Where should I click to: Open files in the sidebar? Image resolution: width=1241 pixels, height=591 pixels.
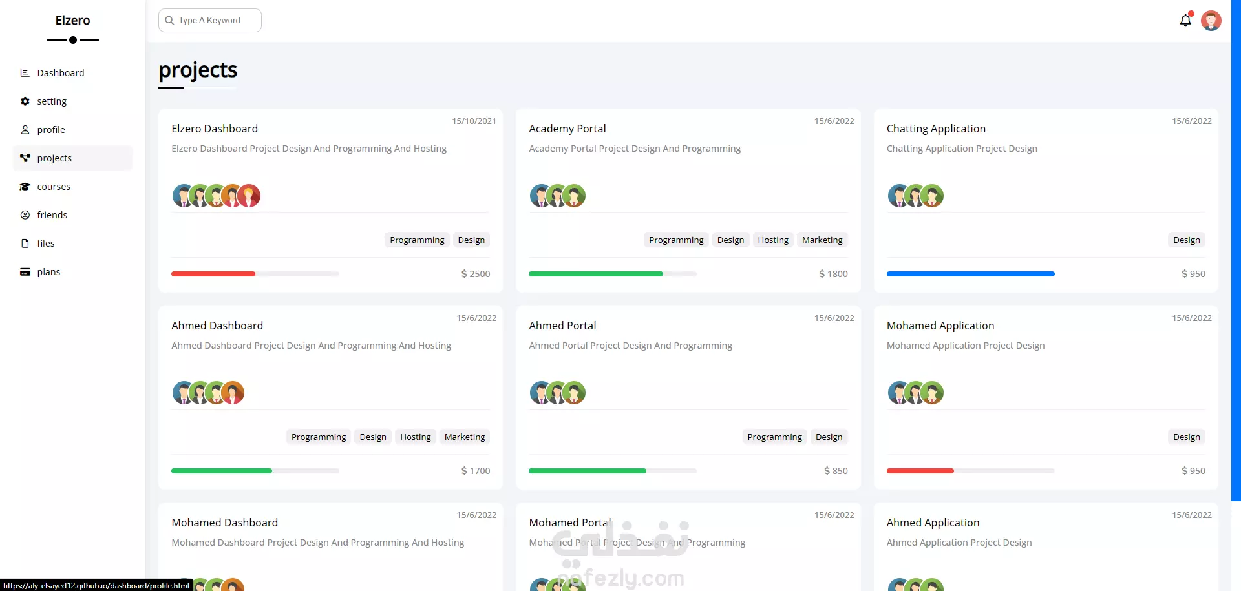click(x=72, y=244)
